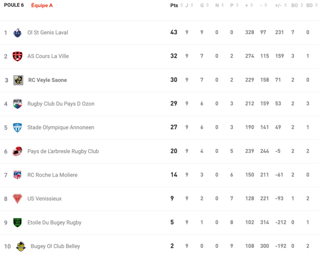The height and width of the screenshot is (256, 319).
Task: Click the RC Veyle Saone logo
Action: coord(18,80)
